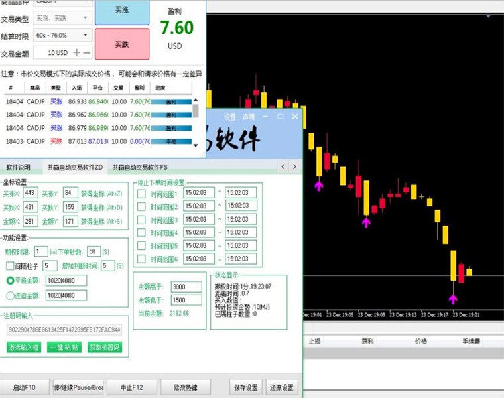
Task: Click the magenta arrow marker under the last candle
Action: pyautogui.click(x=453, y=299)
